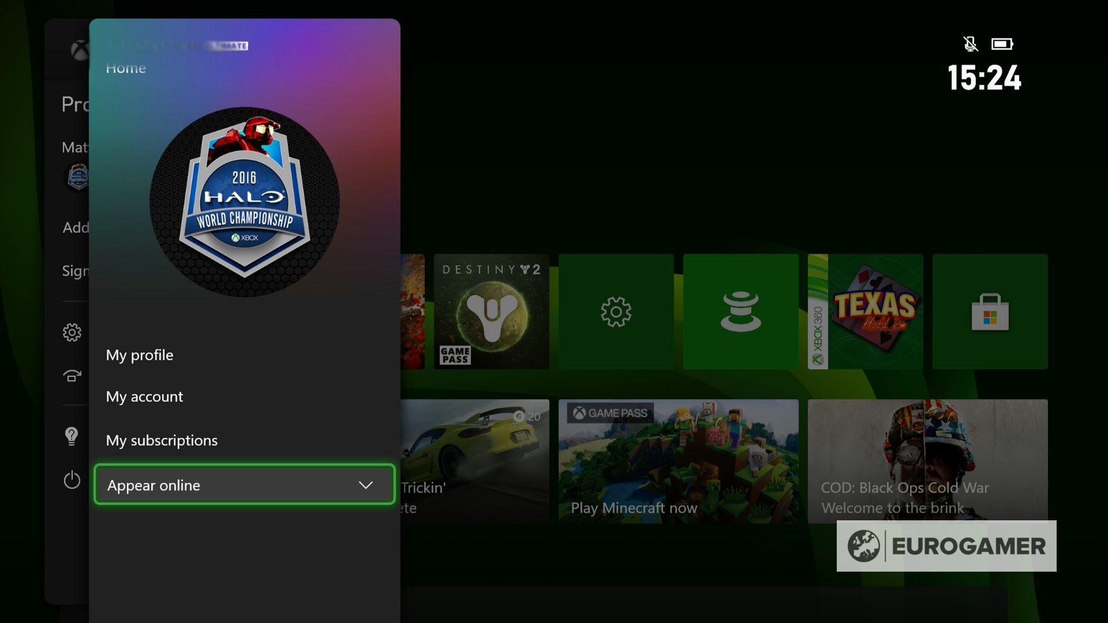Screen dimensions: 1108x623
Task: Select the power icon in the sidebar
Action: [x=72, y=480]
